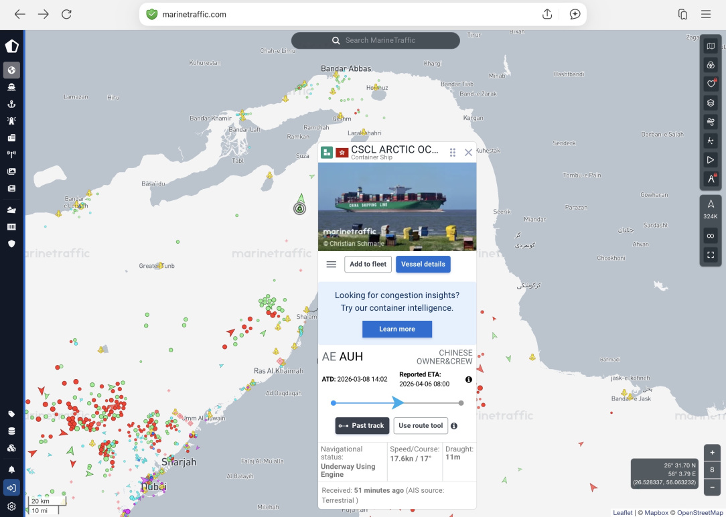
Task: Zoom in the map with plus button
Action: click(x=712, y=453)
